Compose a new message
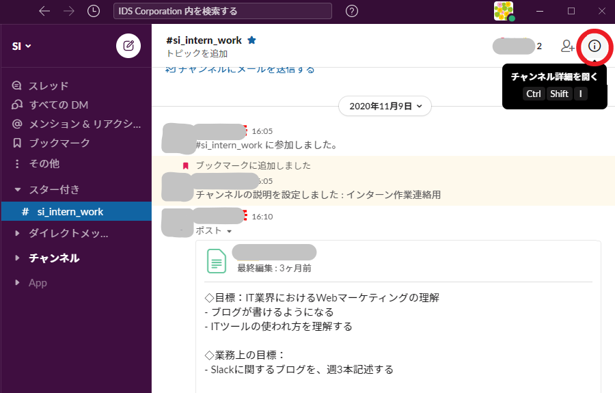The height and width of the screenshot is (393, 615). tap(128, 46)
